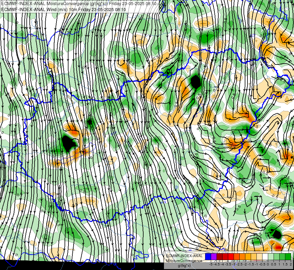Screen dimensions: 294x270
Task: Select the white legend swatch
Action: pos(265,256)
